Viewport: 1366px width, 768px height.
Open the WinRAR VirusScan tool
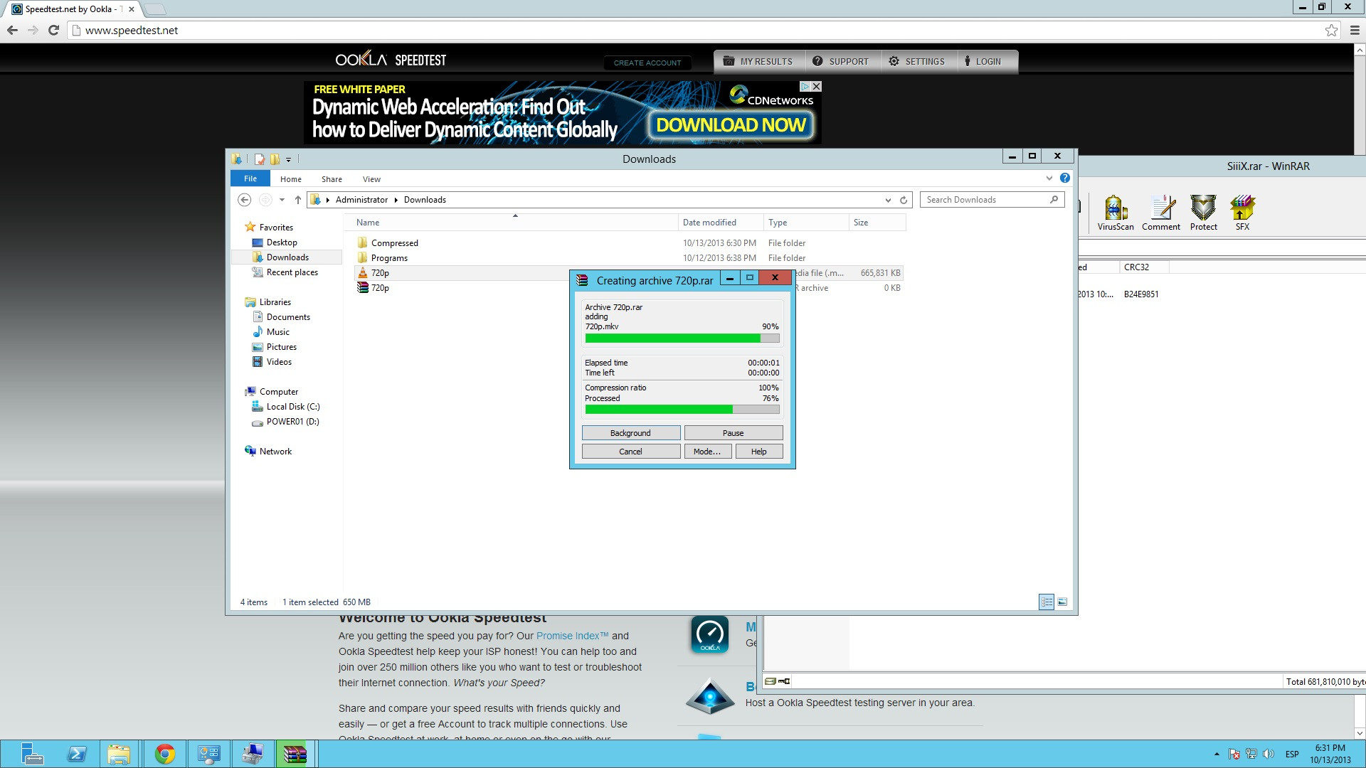(1115, 213)
